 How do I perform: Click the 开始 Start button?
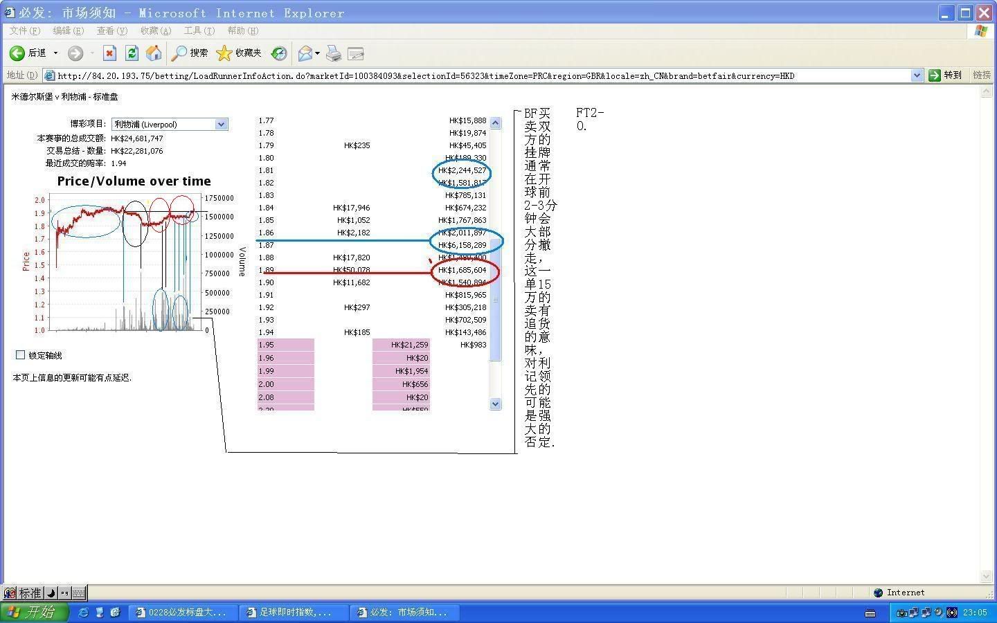coord(35,612)
